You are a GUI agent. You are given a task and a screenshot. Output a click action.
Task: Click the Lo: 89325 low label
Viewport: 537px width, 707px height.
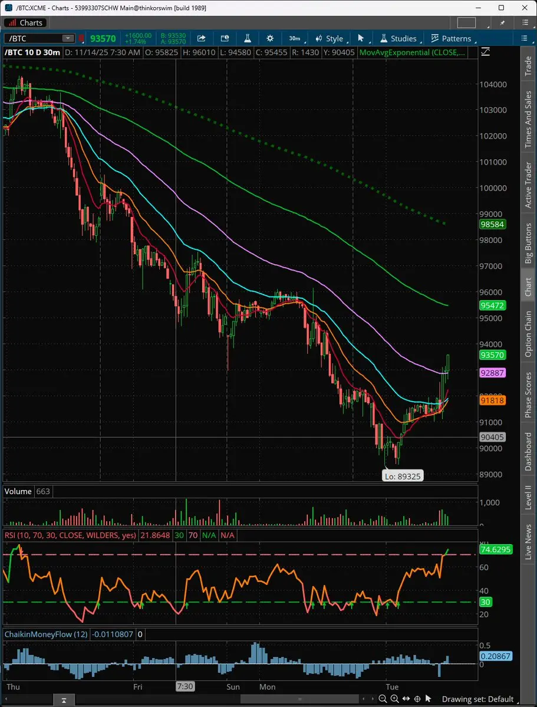(x=403, y=476)
